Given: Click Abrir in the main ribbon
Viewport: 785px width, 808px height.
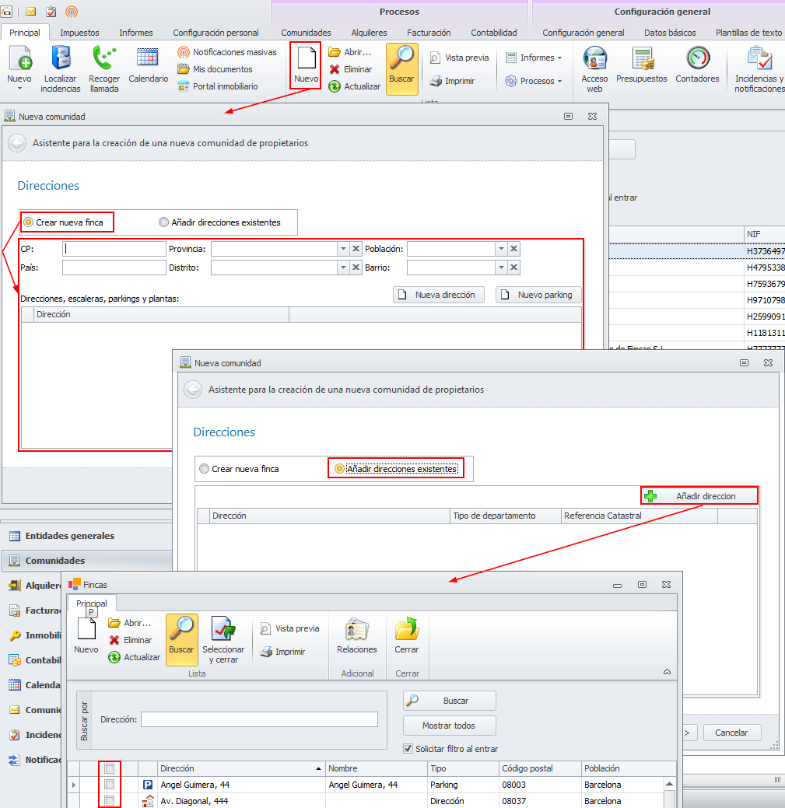Looking at the screenshot, I should coord(350,52).
